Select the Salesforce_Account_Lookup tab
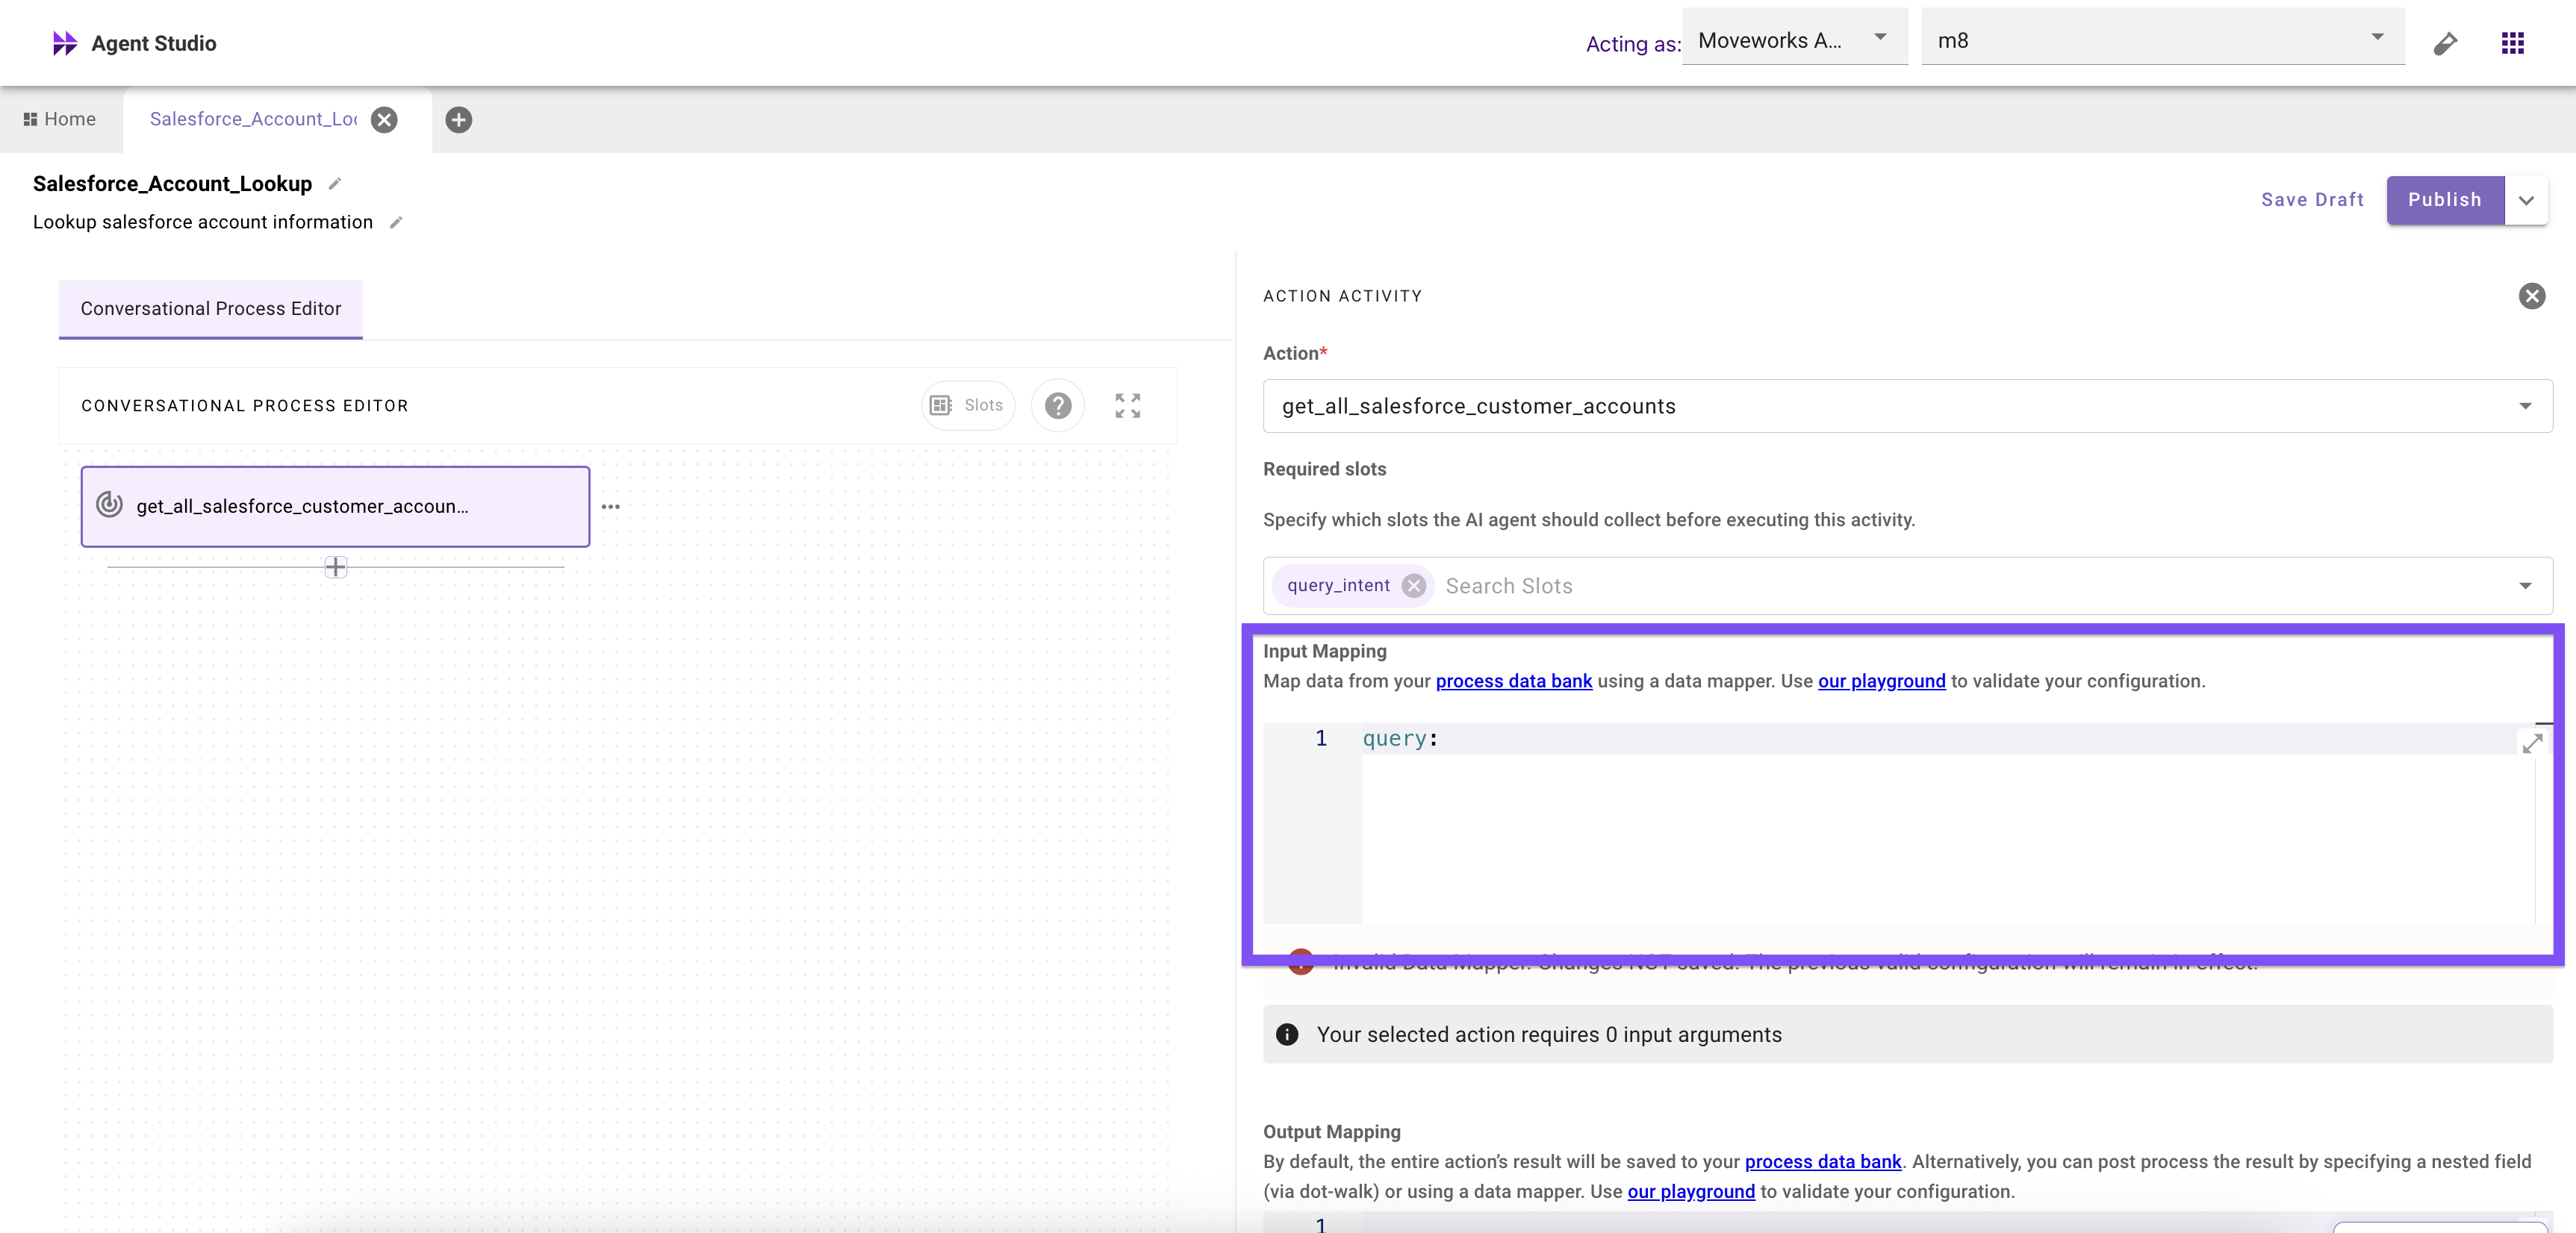Viewport: 2576px width, 1233px height. pos(253,119)
